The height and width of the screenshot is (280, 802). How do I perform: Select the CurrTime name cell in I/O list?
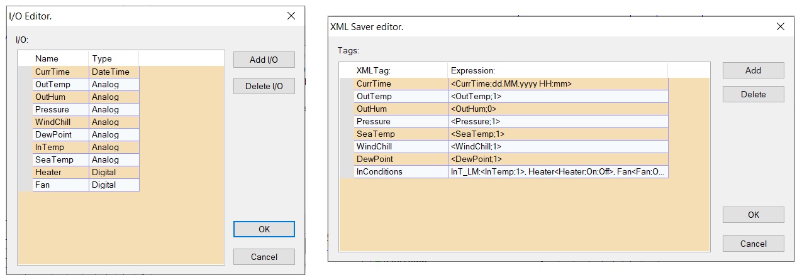coord(60,72)
